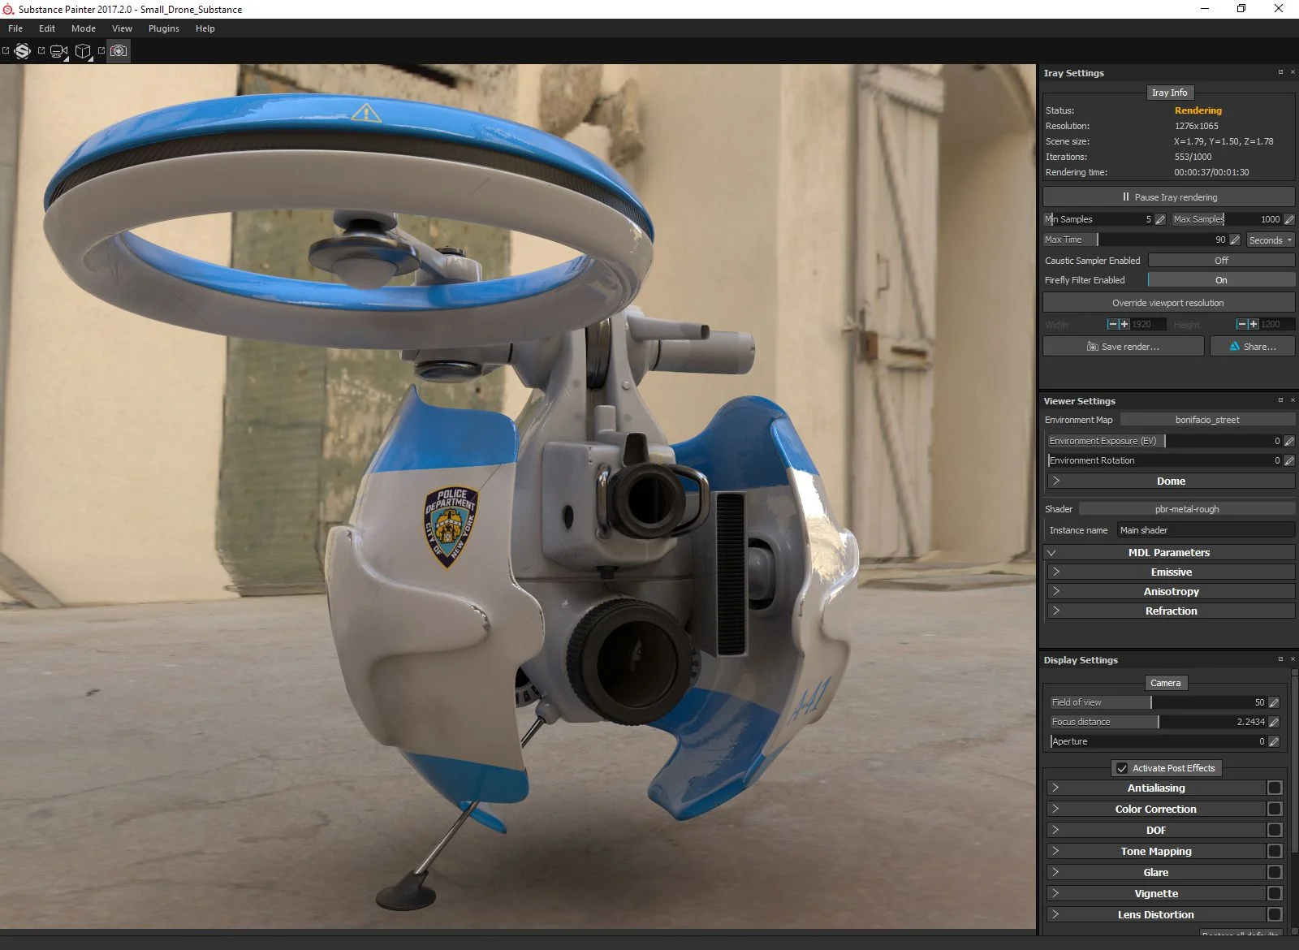The width and height of the screenshot is (1299, 950).
Task: Enable the Lens Distortion checkbox
Action: (1275, 914)
